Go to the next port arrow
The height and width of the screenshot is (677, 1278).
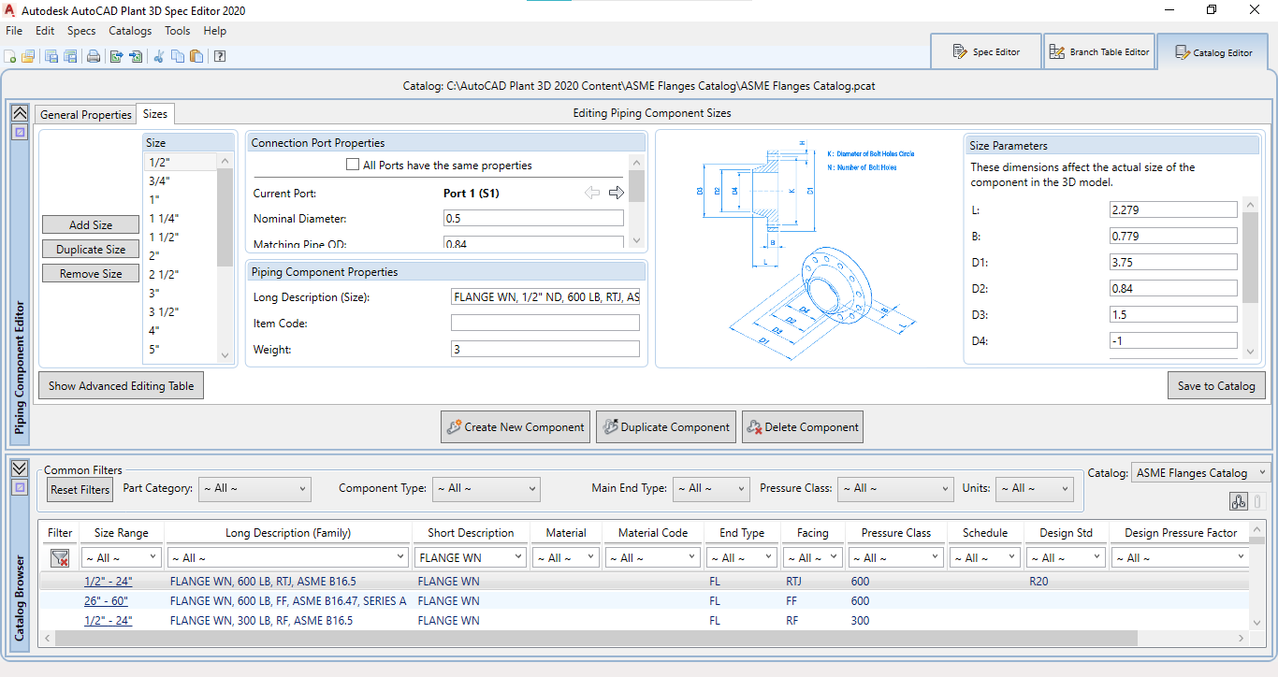point(616,193)
